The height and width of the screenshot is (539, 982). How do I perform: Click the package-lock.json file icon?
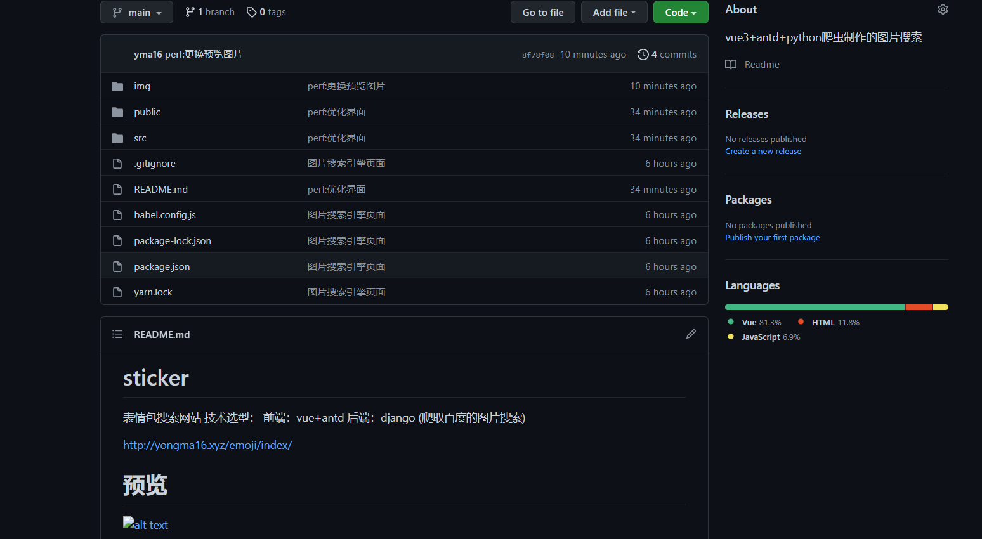(x=117, y=241)
